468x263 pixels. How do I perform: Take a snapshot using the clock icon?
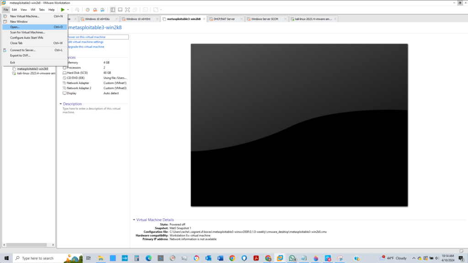point(88,10)
